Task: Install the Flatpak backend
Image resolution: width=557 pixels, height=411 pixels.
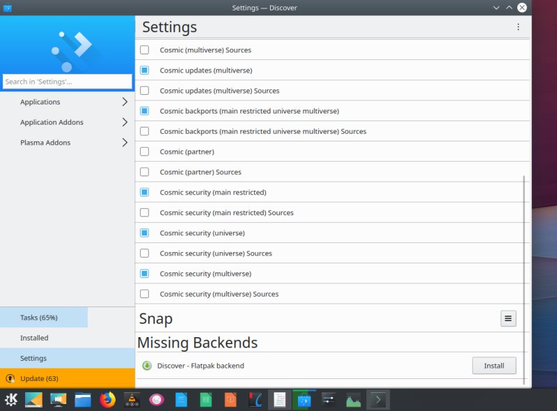Action: click(494, 366)
